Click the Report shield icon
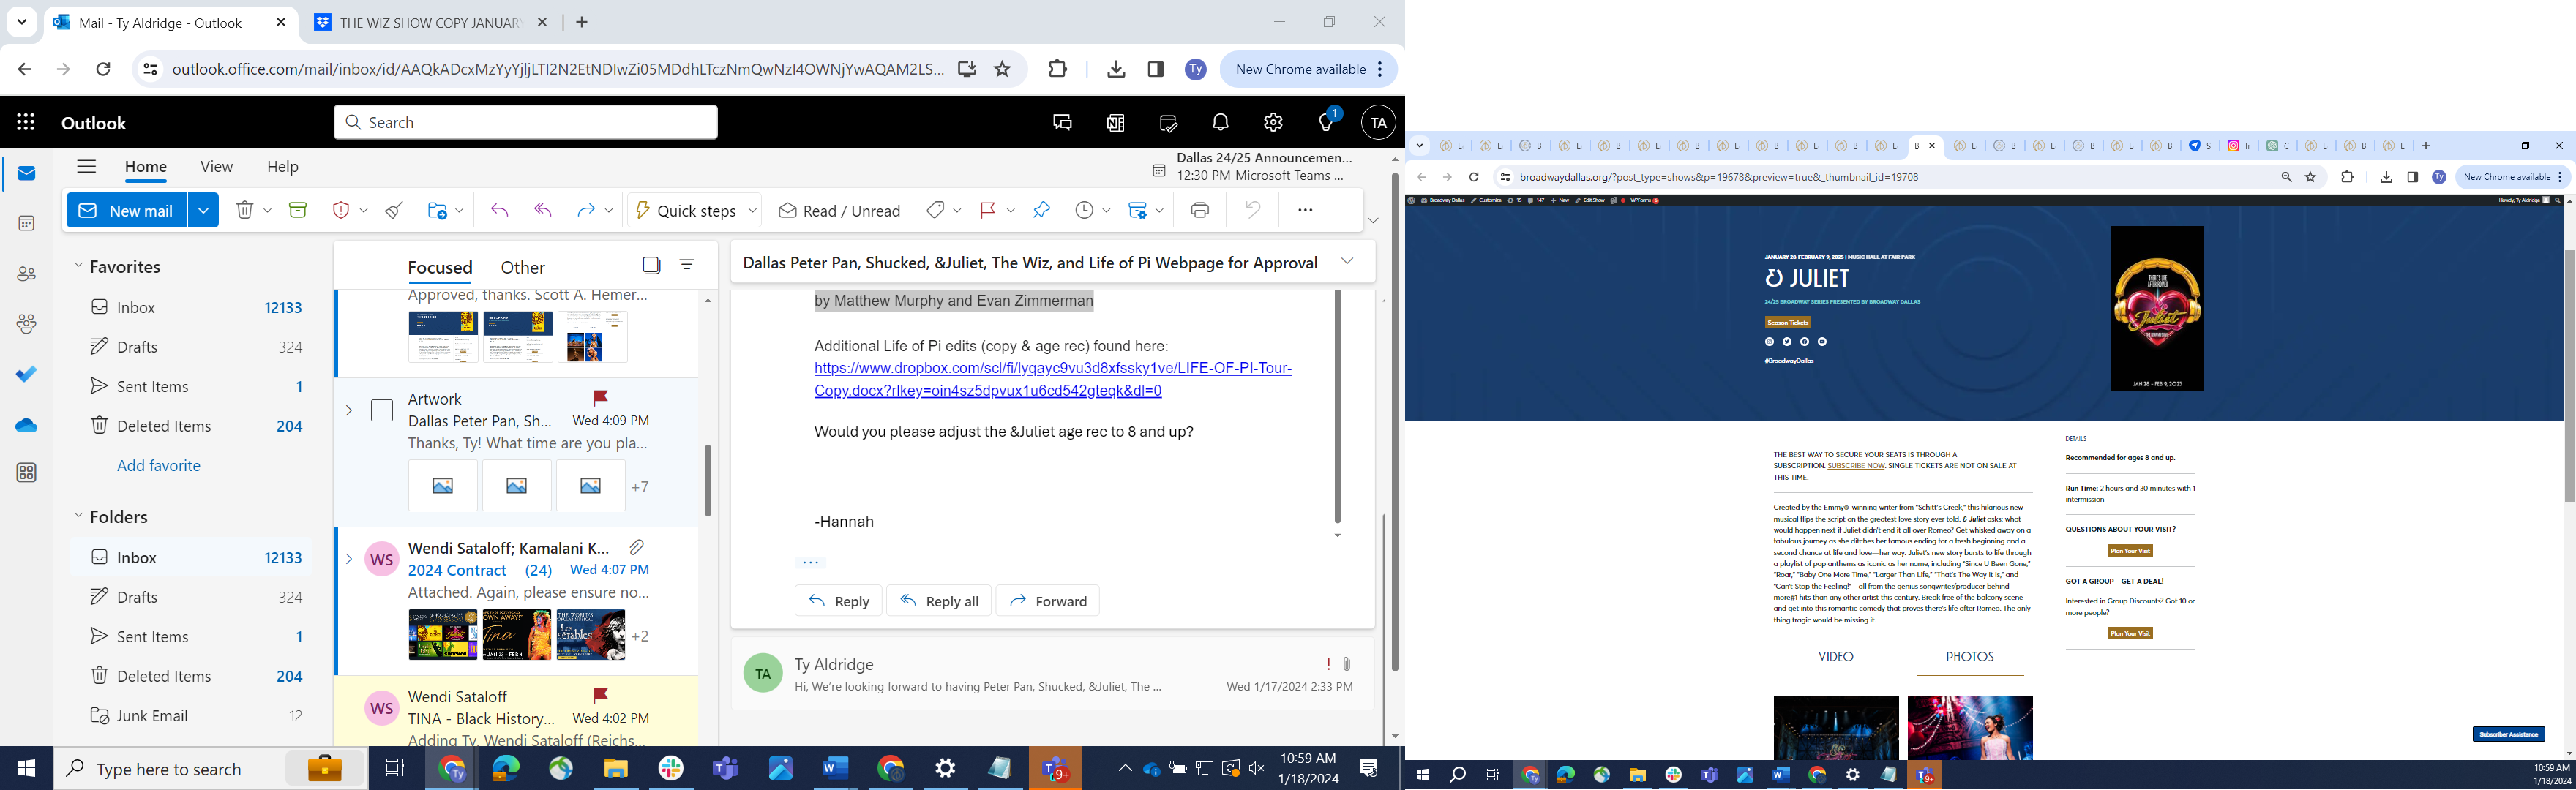The height and width of the screenshot is (790, 2576). point(341,210)
